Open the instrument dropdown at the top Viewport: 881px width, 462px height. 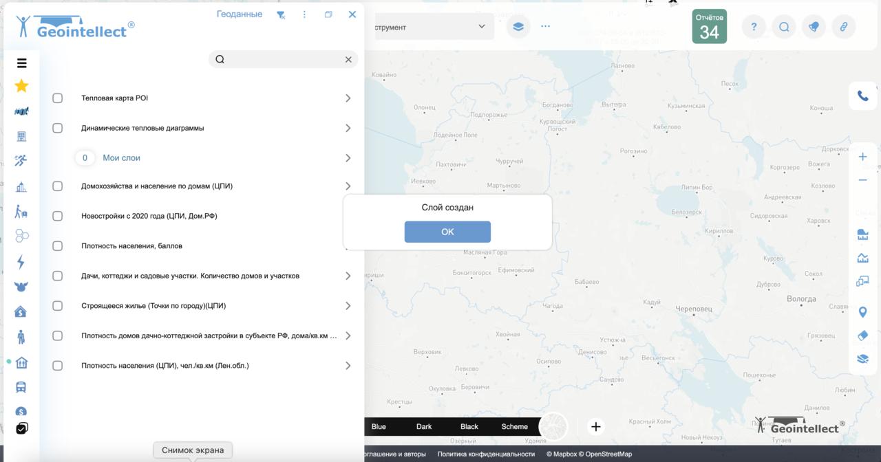click(434, 26)
